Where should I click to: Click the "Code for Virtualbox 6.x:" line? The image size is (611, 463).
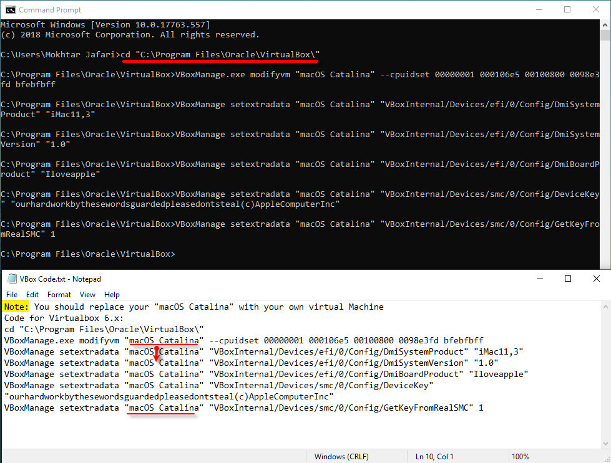(x=64, y=318)
